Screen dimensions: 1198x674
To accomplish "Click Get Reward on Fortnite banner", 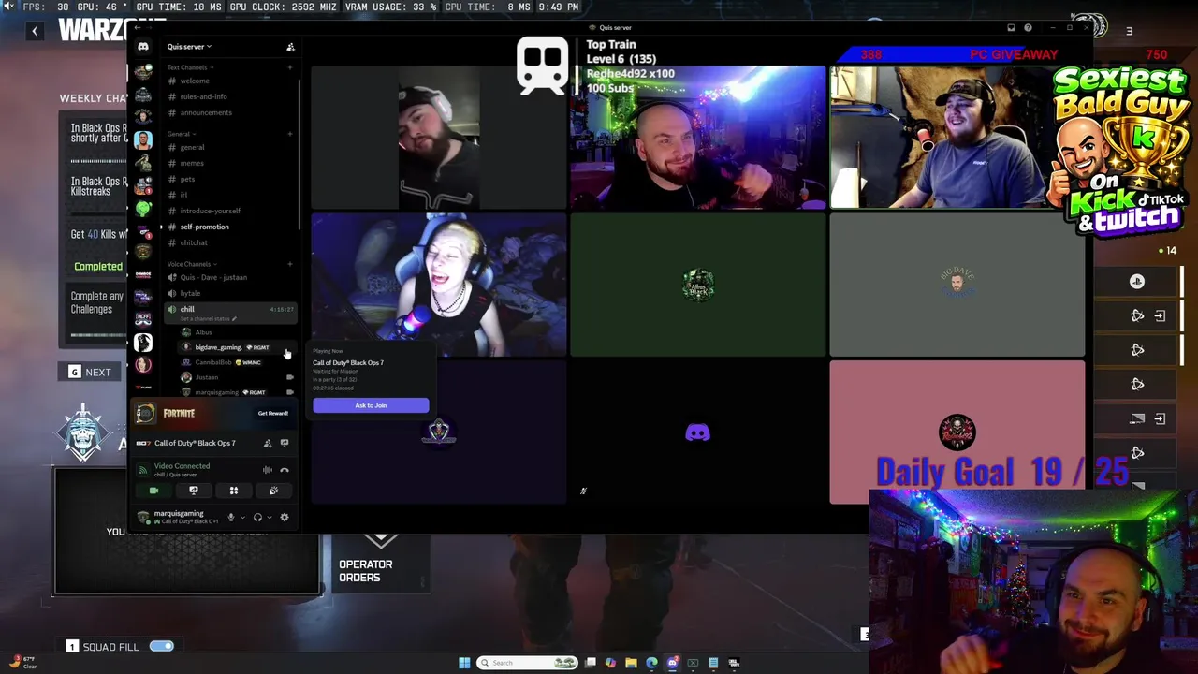I will (x=273, y=413).
